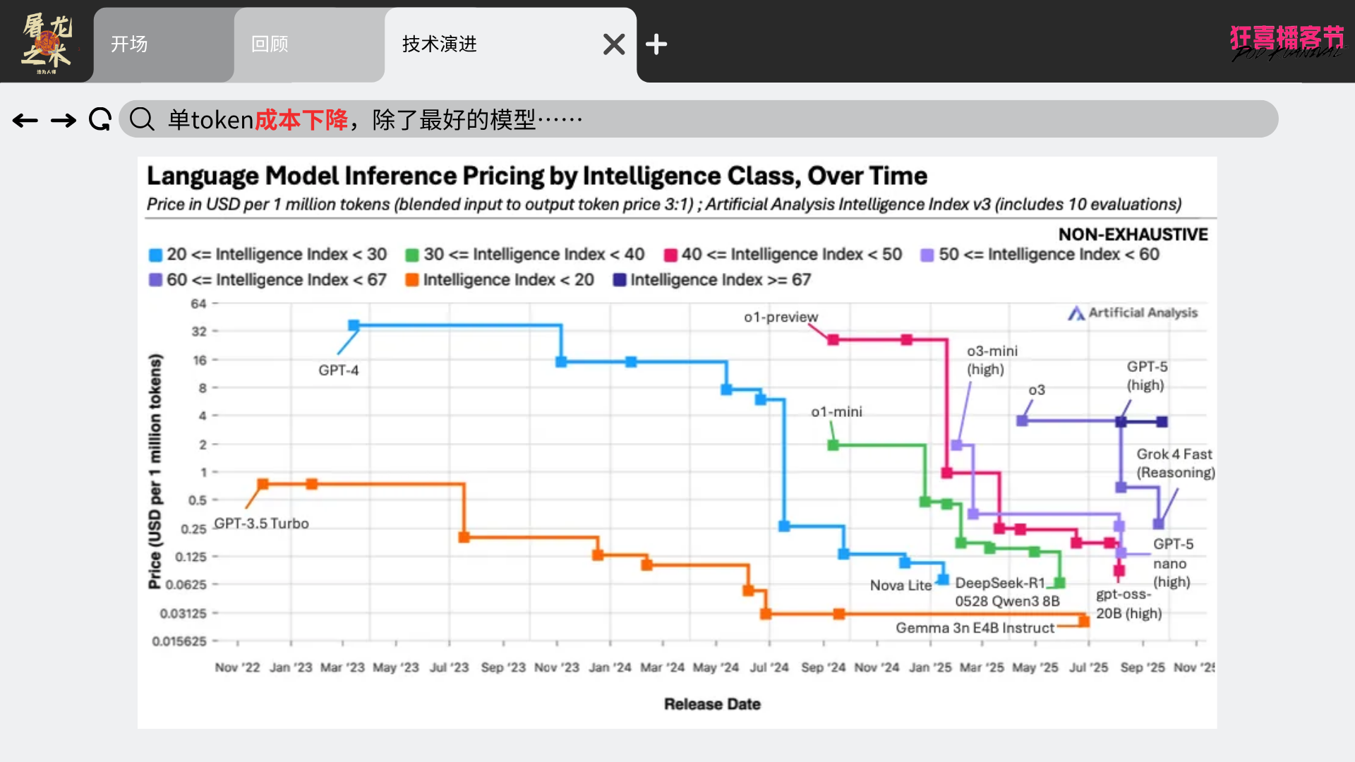The image size is (1355, 762).
Task: Close the 技术演进 tab
Action: click(x=614, y=44)
